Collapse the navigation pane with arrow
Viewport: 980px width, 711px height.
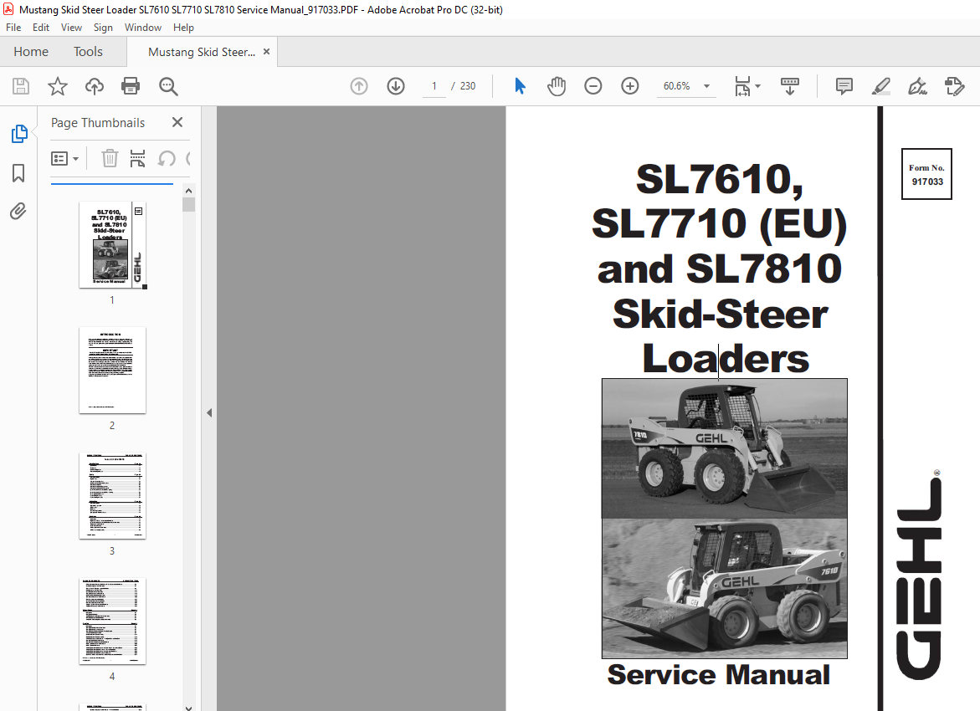tap(209, 413)
